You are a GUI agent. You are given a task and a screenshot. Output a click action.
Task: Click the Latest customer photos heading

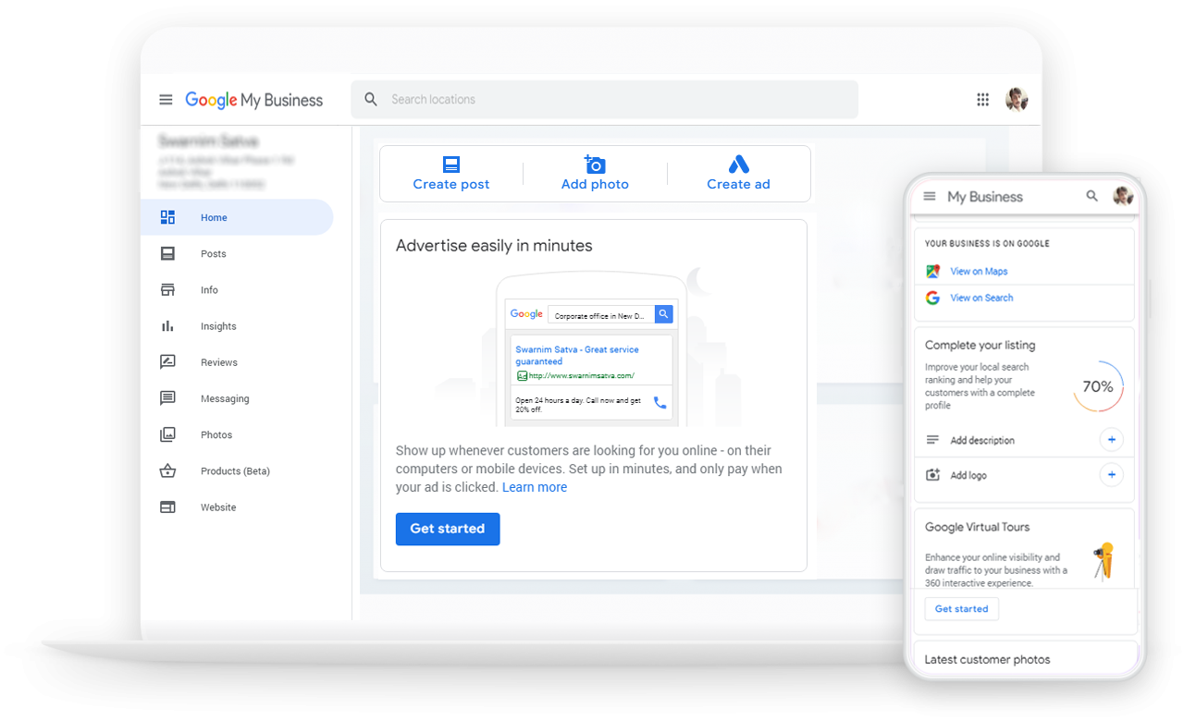987,660
